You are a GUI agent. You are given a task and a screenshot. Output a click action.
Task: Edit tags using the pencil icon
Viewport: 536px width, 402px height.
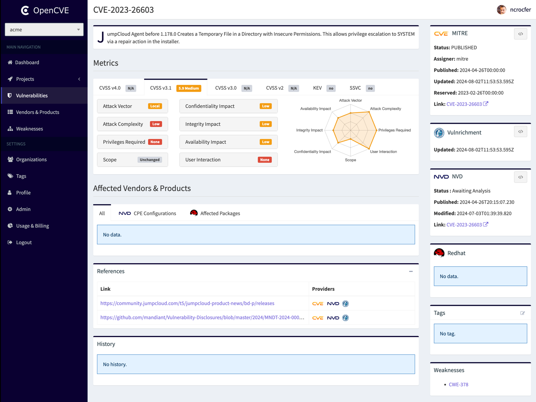pos(523,313)
